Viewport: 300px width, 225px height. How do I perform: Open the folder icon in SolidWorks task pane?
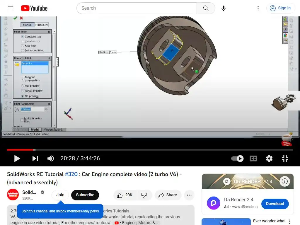click(x=285, y=24)
